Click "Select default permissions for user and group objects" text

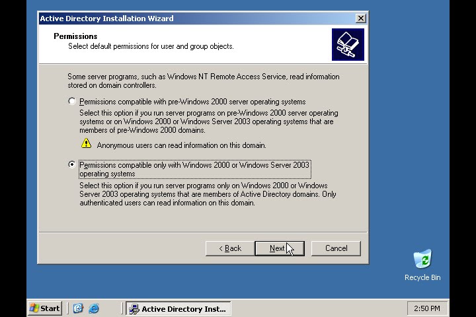pos(151,46)
